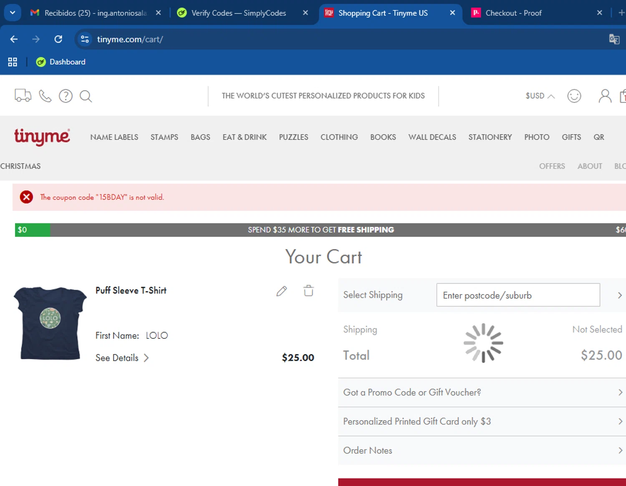Viewport: 626px width, 486px height.
Task: Click the smiley face icon
Action: pos(574,96)
